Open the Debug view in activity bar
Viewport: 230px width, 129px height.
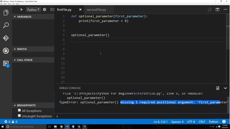point(6,51)
